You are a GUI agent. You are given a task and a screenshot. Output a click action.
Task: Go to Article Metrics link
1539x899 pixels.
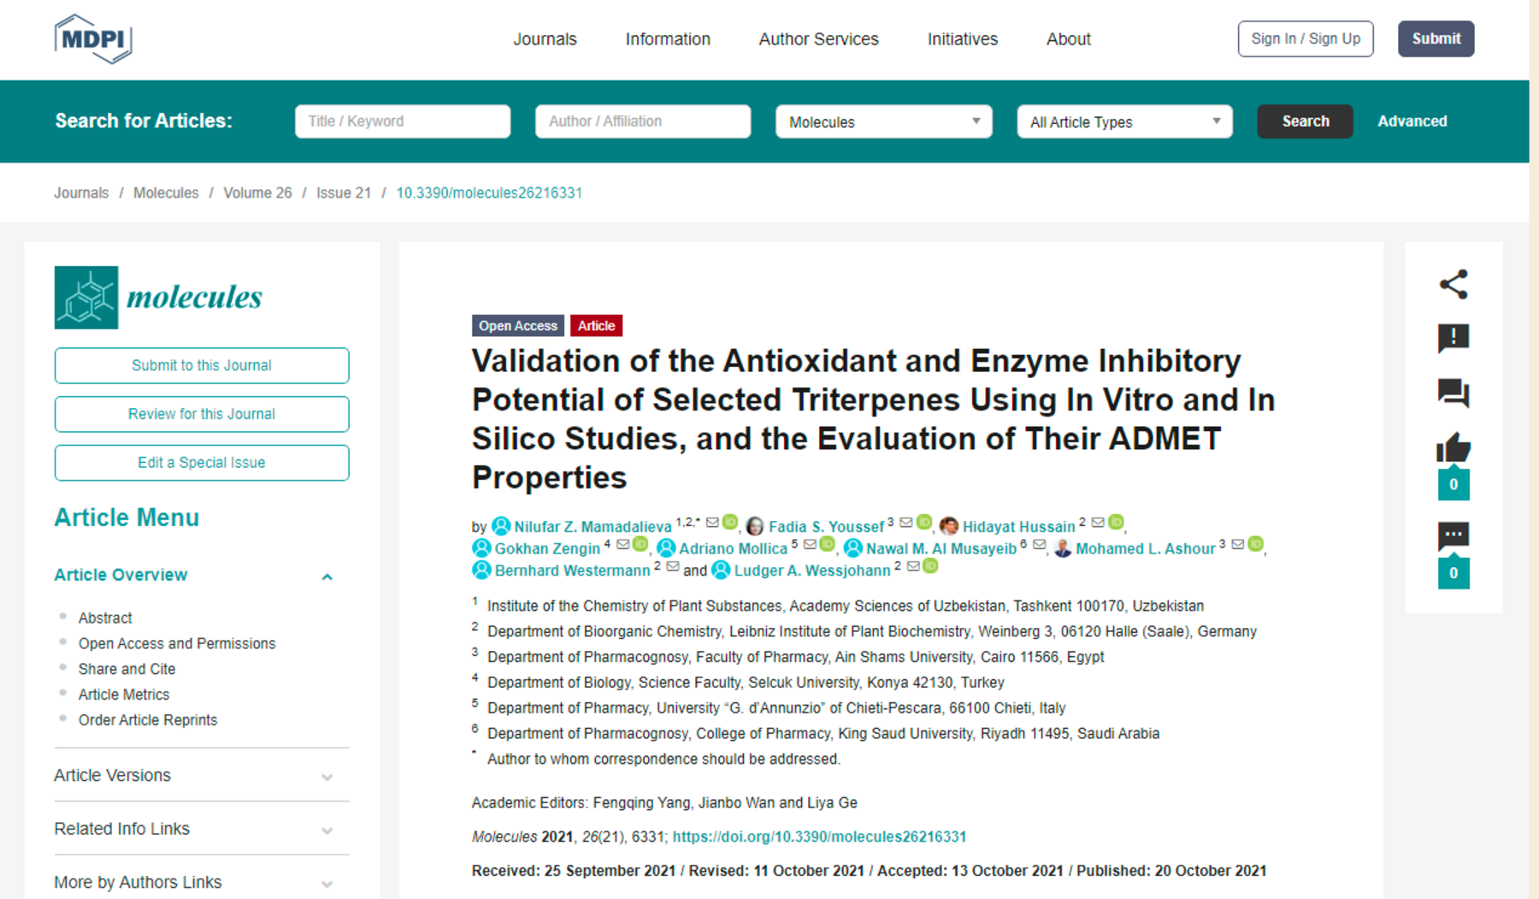124,695
